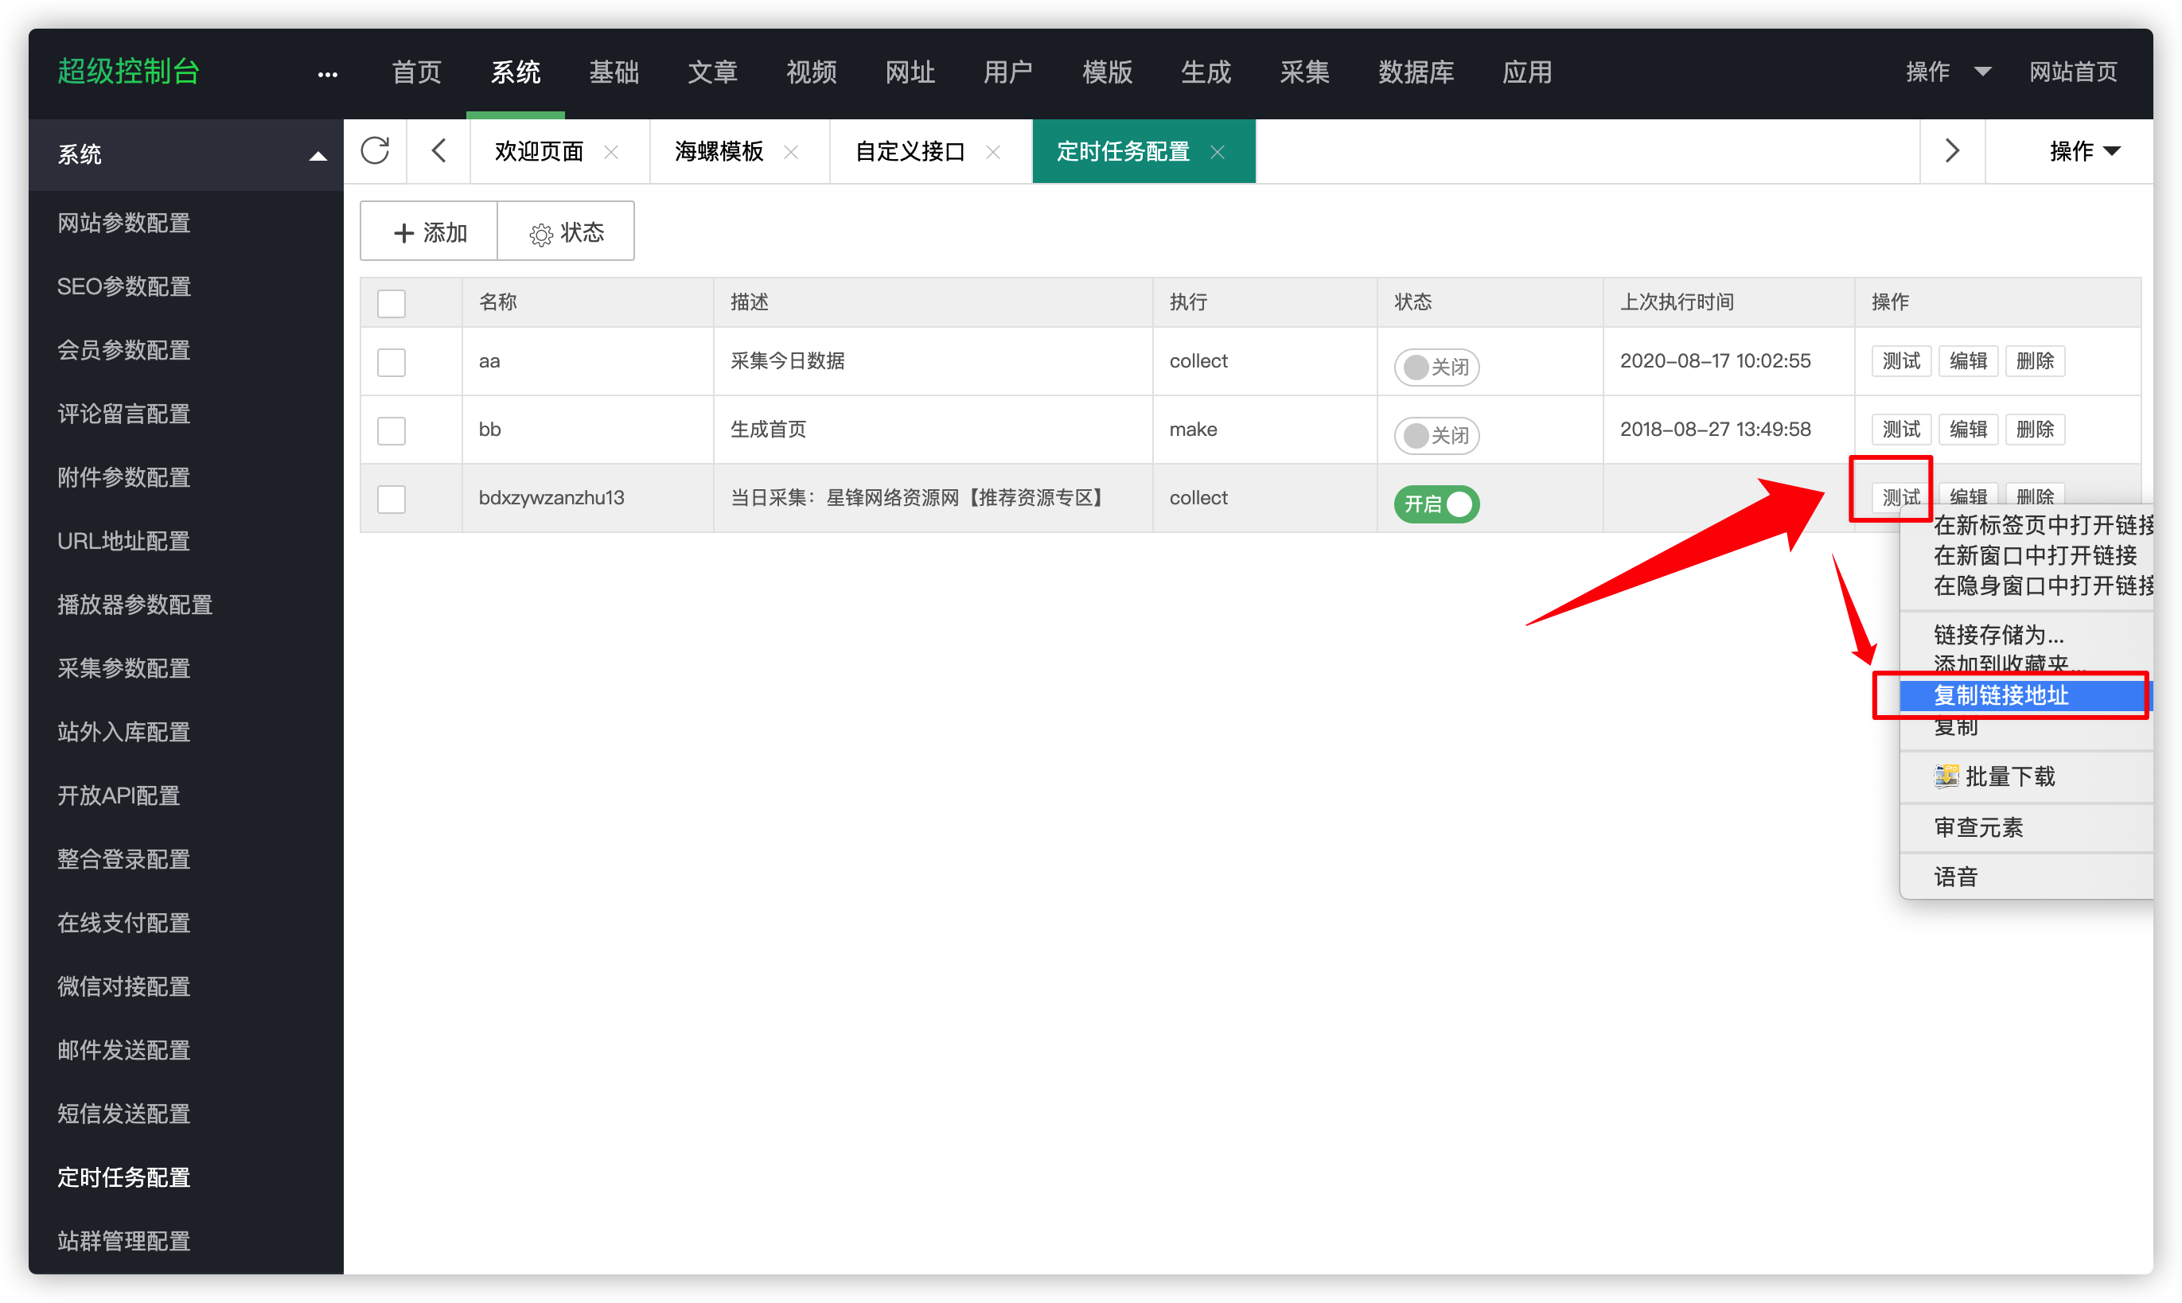Open the 模版 top navigation item

pos(1107,72)
